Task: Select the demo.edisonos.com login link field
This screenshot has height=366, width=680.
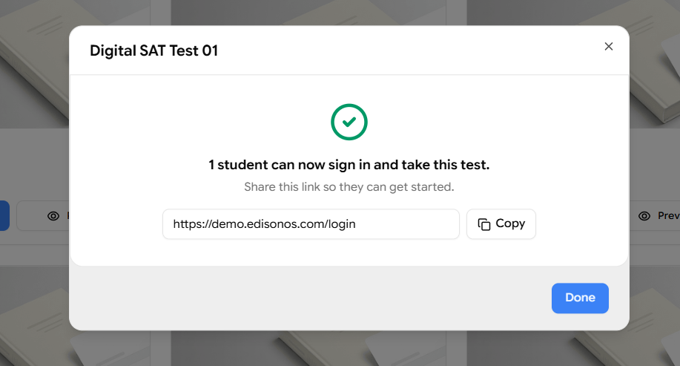Action: pos(311,224)
